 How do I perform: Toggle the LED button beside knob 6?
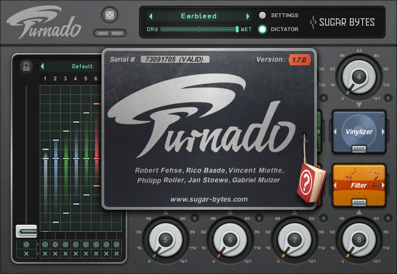(x=259, y=218)
